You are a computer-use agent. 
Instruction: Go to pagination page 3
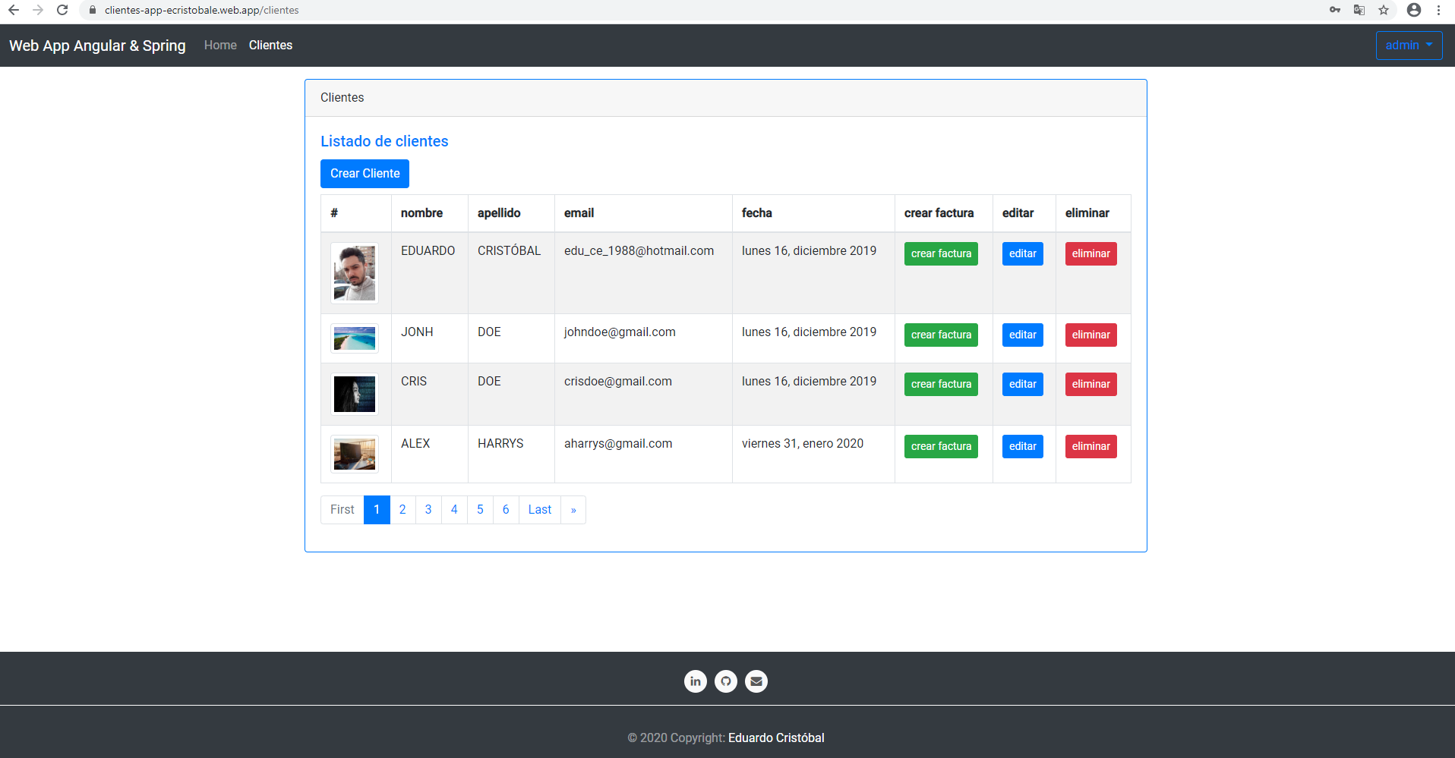click(428, 510)
